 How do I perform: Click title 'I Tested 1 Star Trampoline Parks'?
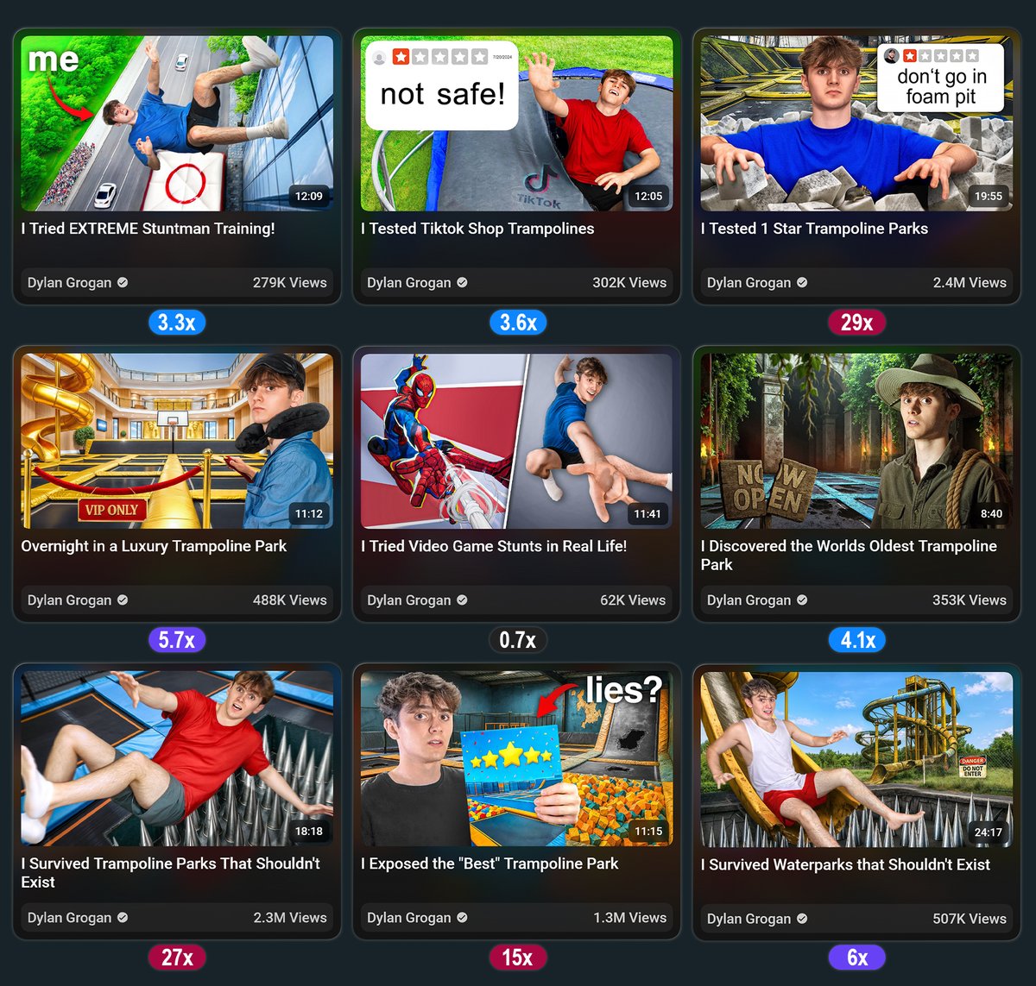click(x=814, y=229)
